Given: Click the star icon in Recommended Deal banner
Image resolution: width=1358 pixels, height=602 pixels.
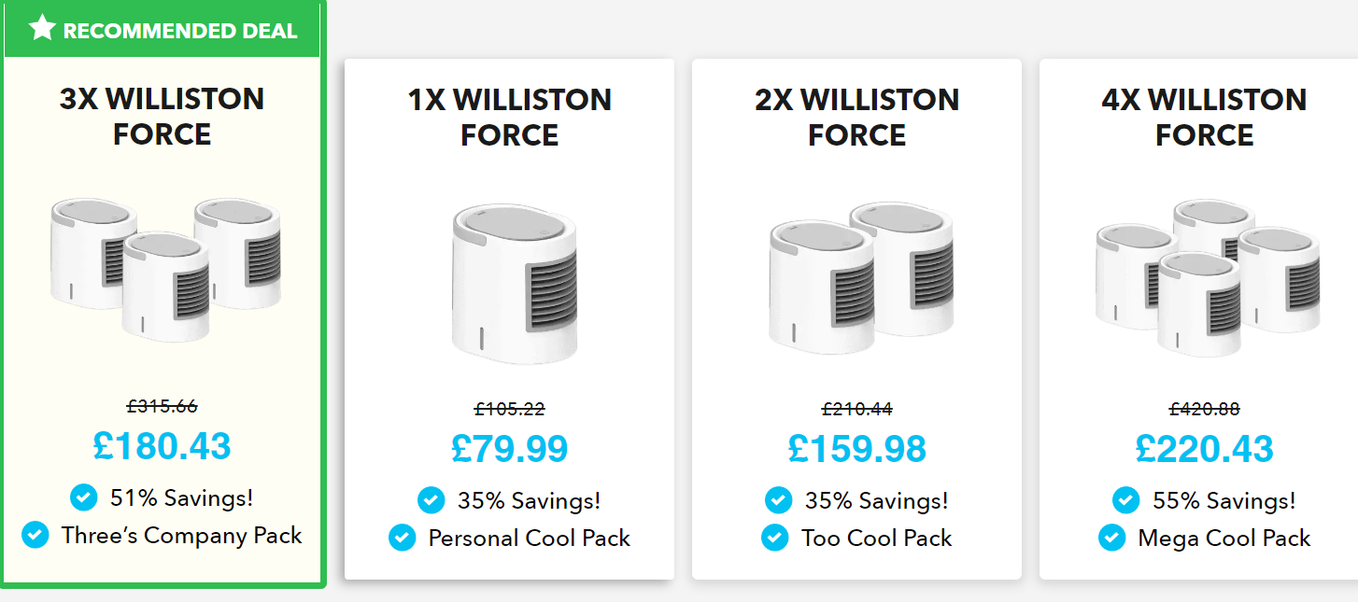Looking at the screenshot, I should point(42,29).
